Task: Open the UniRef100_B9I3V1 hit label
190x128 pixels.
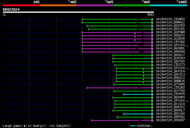Action: pyautogui.click(x=170, y=29)
